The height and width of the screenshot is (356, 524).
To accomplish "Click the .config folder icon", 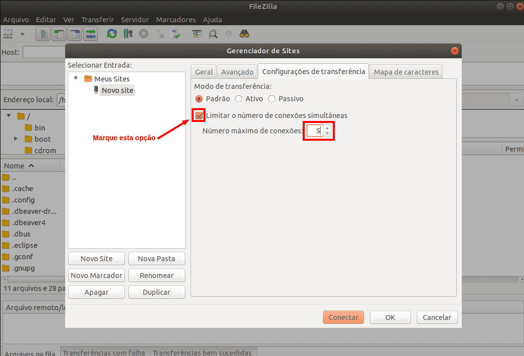I will coord(6,200).
